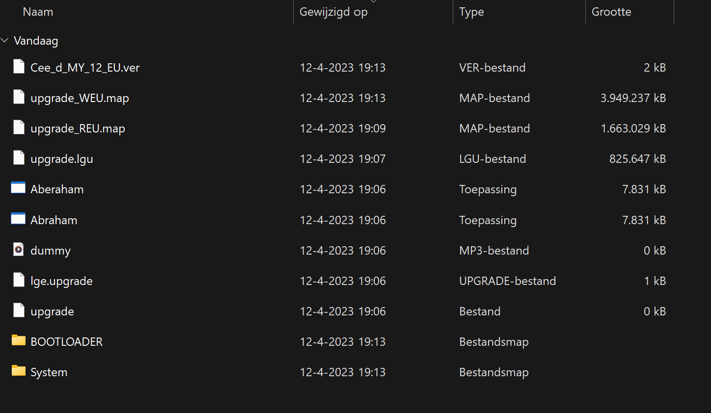
Task: Select the lge.upgrade file icon
Action: pos(19,280)
